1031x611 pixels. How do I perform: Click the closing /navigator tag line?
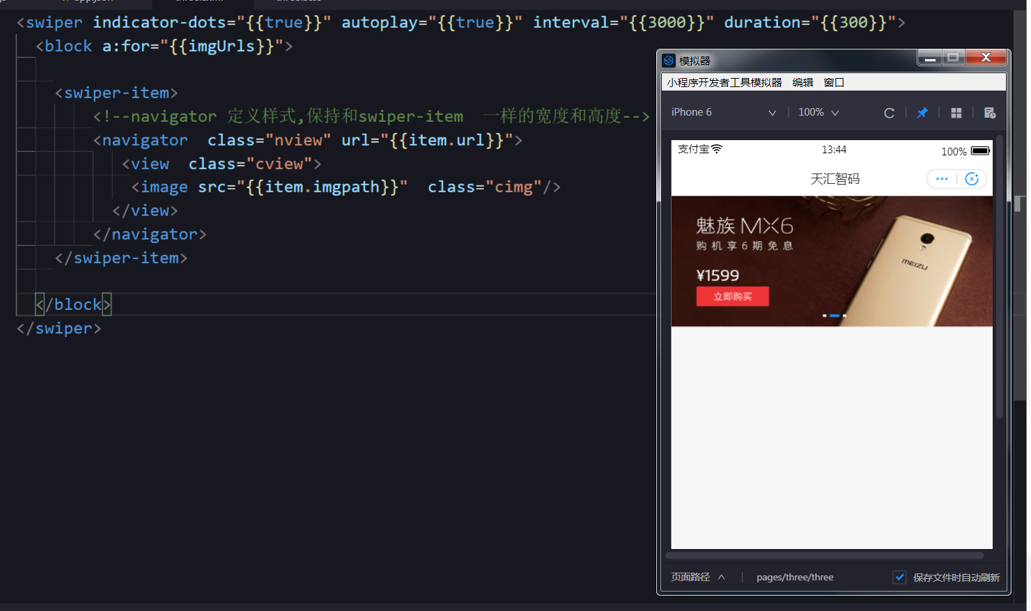point(150,234)
